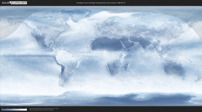Click the right end of the legend scale
The image size is (202, 112).
pyautogui.click(x=27, y=109)
